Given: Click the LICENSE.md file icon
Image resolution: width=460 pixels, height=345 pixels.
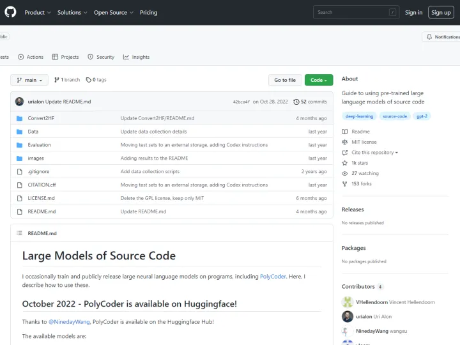Looking at the screenshot, I should 20,198.
